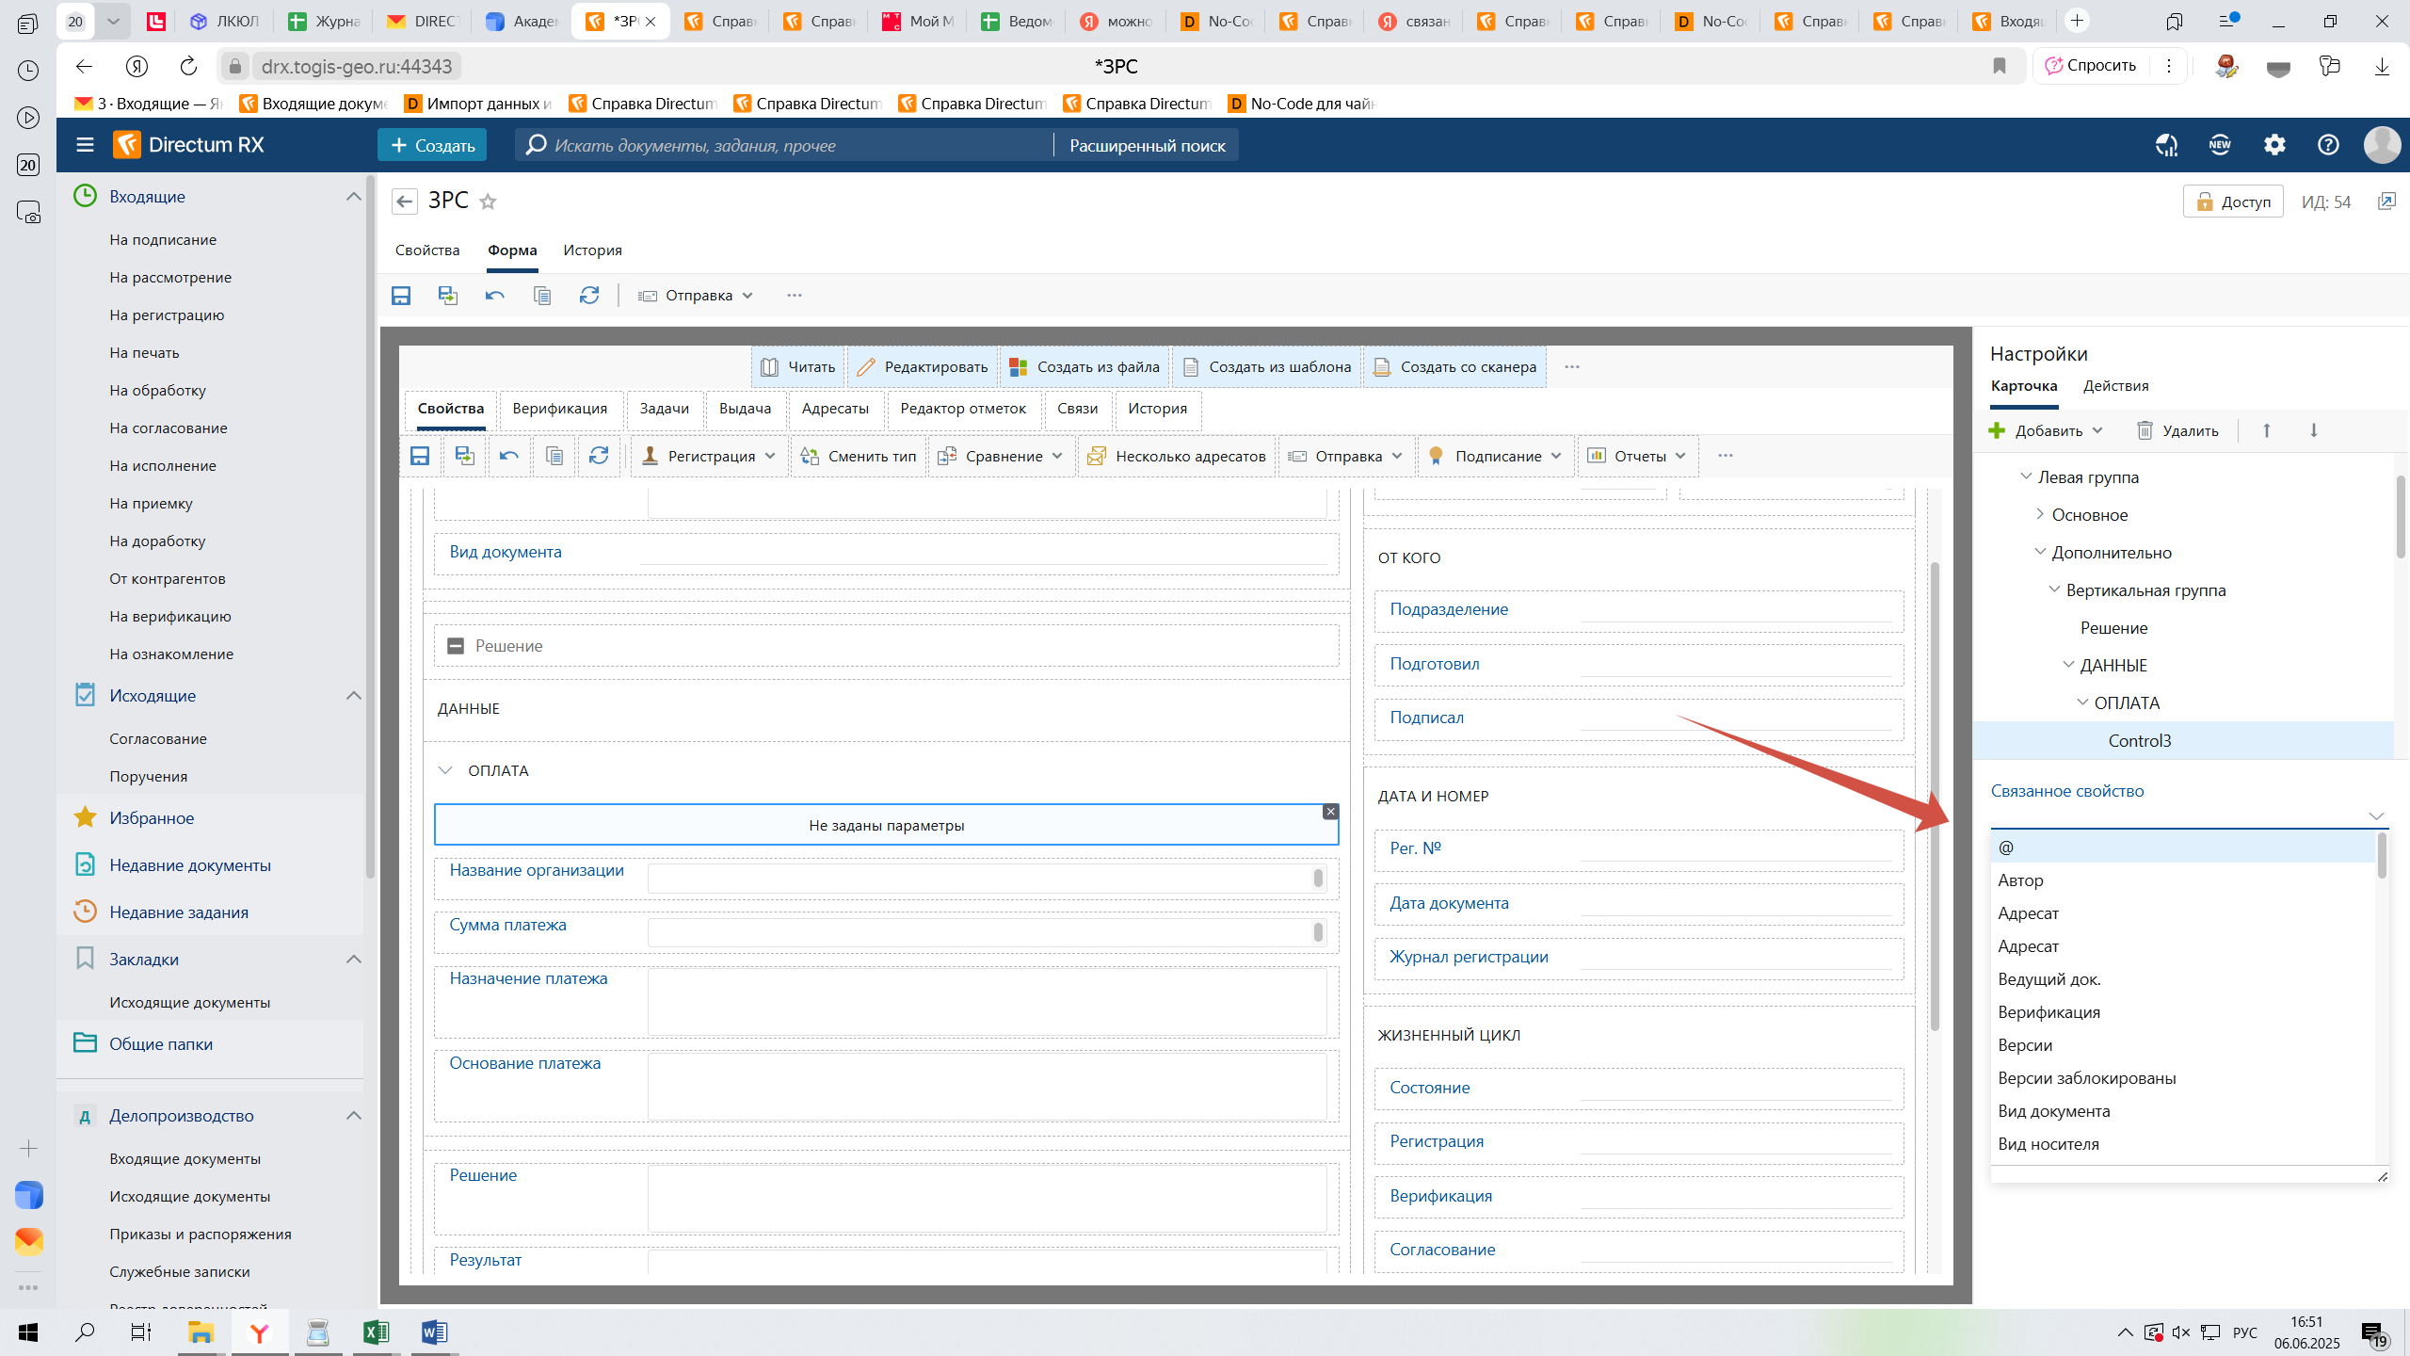Screen dimensions: 2410x1356
Task: Open Excel from the Windows taskbar
Action: tap(376, 1332)
